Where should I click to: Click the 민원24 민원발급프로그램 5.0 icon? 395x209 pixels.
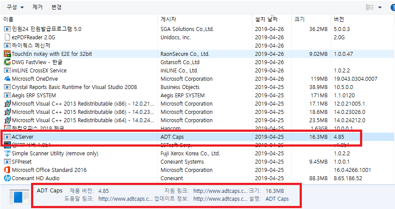pos(7,29)
